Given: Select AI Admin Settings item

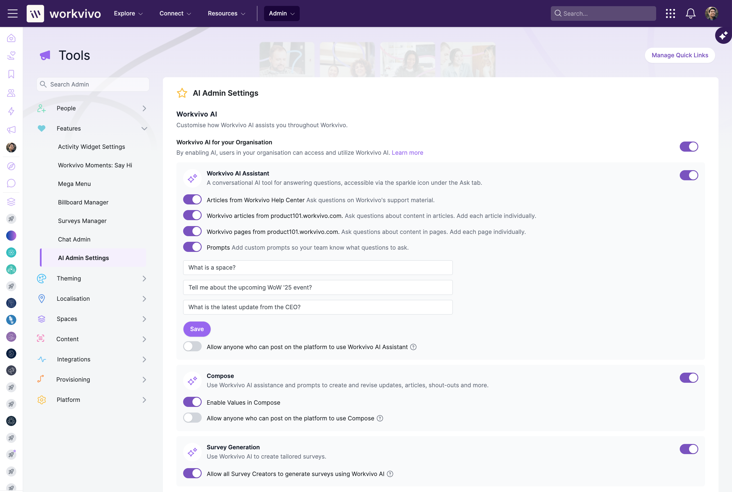Looking at the screenshot, I should pos(93,258).
